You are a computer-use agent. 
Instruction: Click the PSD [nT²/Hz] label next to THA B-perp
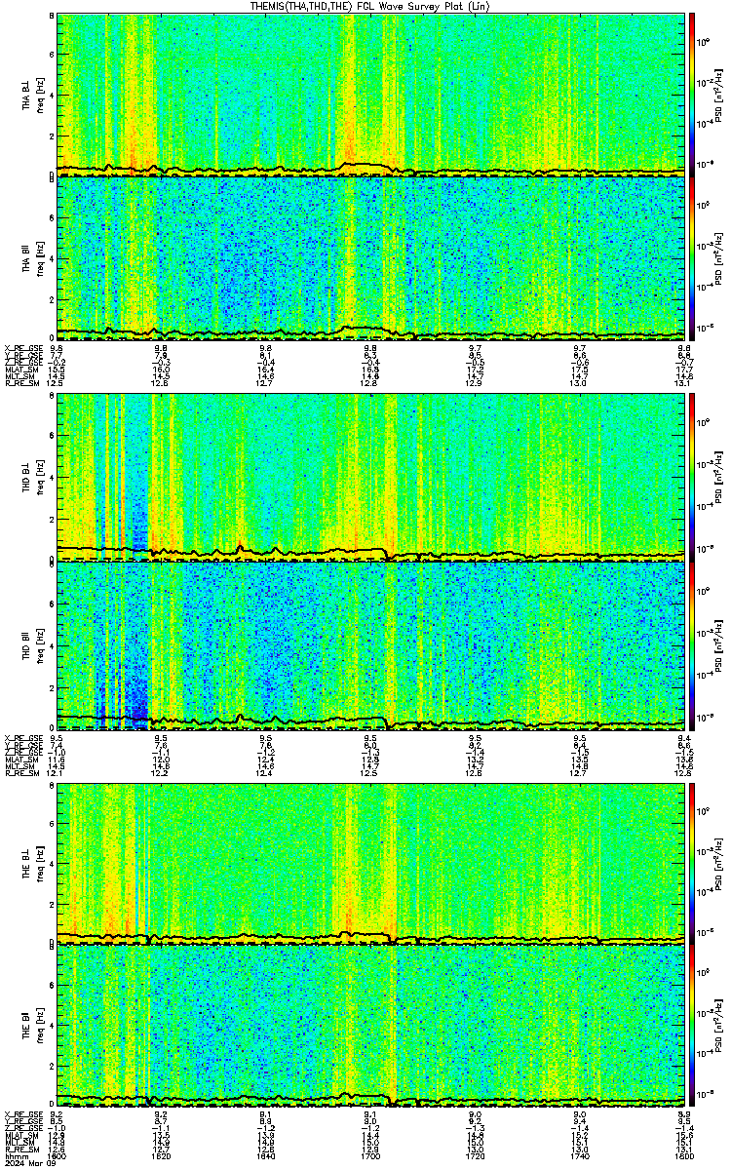(717, 94)
